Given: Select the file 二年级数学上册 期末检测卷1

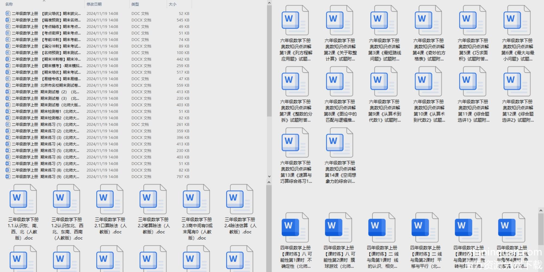Looking at the screenshot, I should (x=45, y=111).
